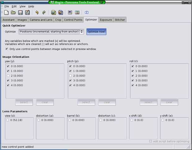Click the window resize grip in status bar
Viewport: 192px width, 150px height.
pyautogui.click(x=189, y=147)
